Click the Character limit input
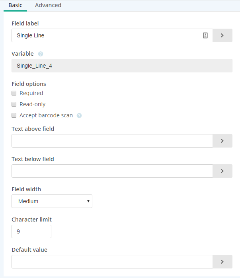 (31, 231)
